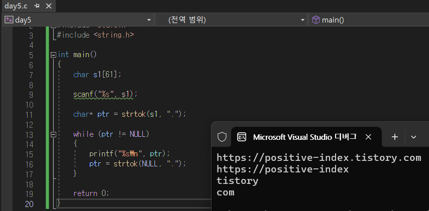Screen dimensions: 429x211
Task: Click line number 7 in the gutter
Action: [x=31, y=75]
